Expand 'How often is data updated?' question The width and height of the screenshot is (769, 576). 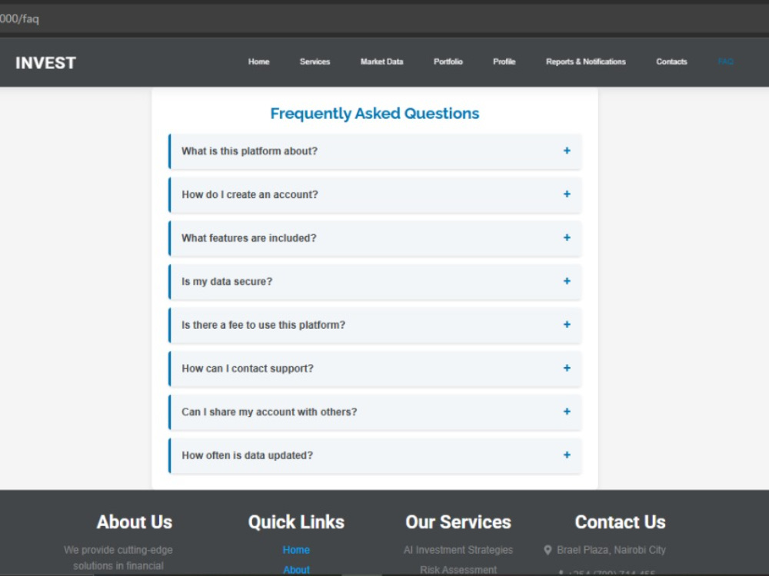point(375,455)
